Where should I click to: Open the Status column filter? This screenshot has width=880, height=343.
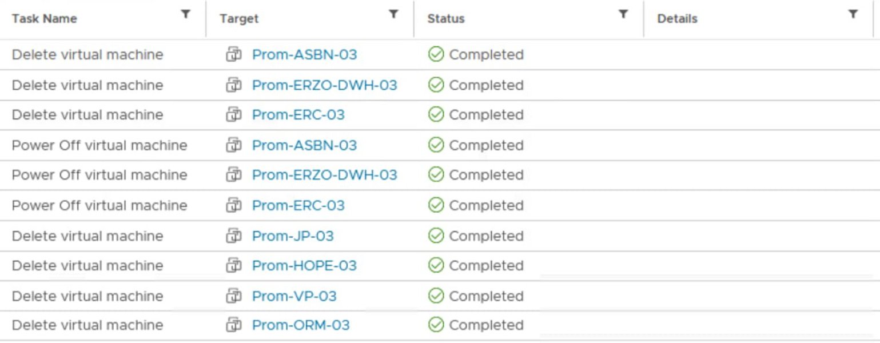pos(624,15)
